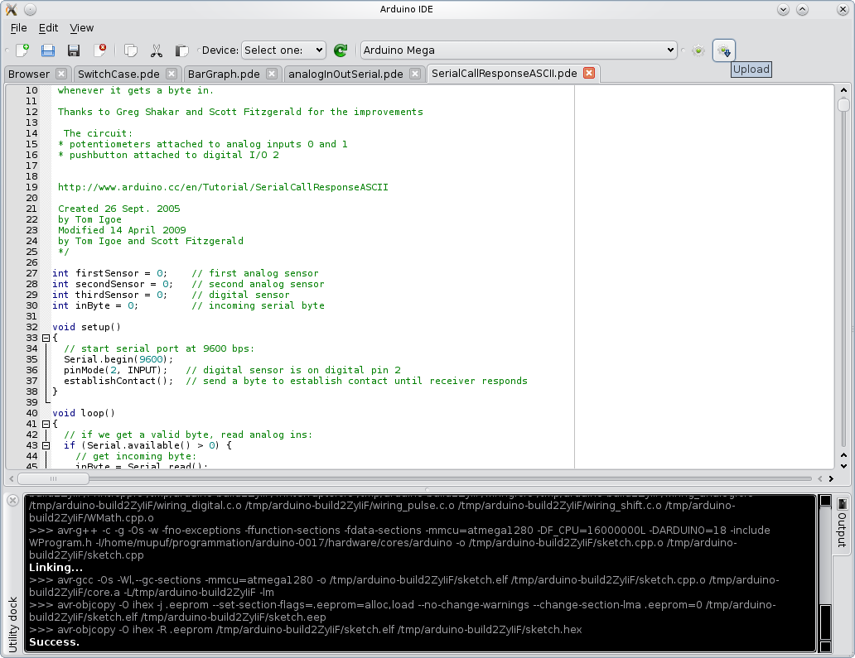Select the SerialCallResponseASCII.pde tab
The height and width of the screenshot is (658, 855).
505,74
